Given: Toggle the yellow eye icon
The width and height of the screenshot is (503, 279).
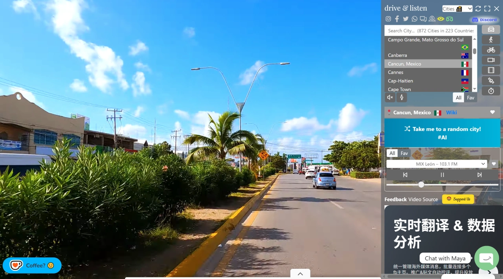Looking at the screenshot, I should (441, 19).
